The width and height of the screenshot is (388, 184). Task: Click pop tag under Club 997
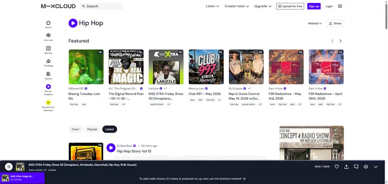[192, 100]
